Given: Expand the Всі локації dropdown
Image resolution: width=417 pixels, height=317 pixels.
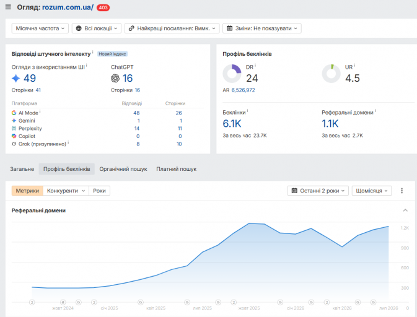Looking at the screenshot, I should click(x=97, y=28).
